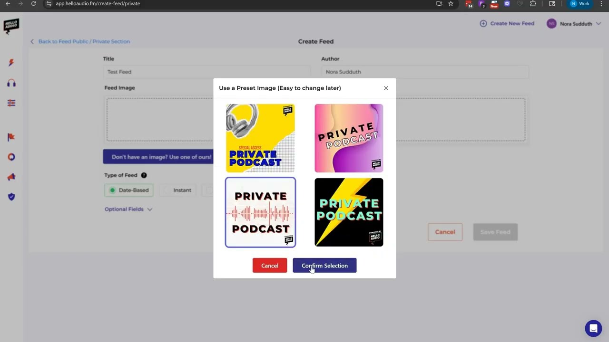Open the megaphone sidebar icon

coord(11,177)
